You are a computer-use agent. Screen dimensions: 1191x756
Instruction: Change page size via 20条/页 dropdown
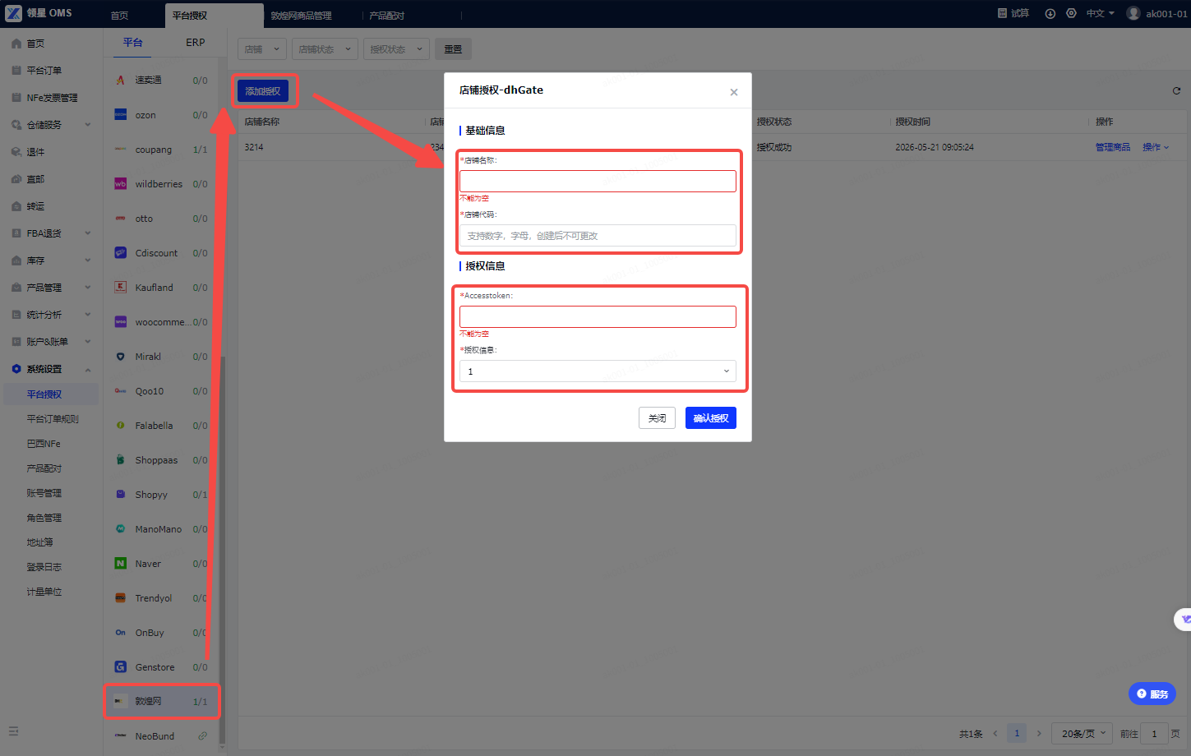[1083, 734]
